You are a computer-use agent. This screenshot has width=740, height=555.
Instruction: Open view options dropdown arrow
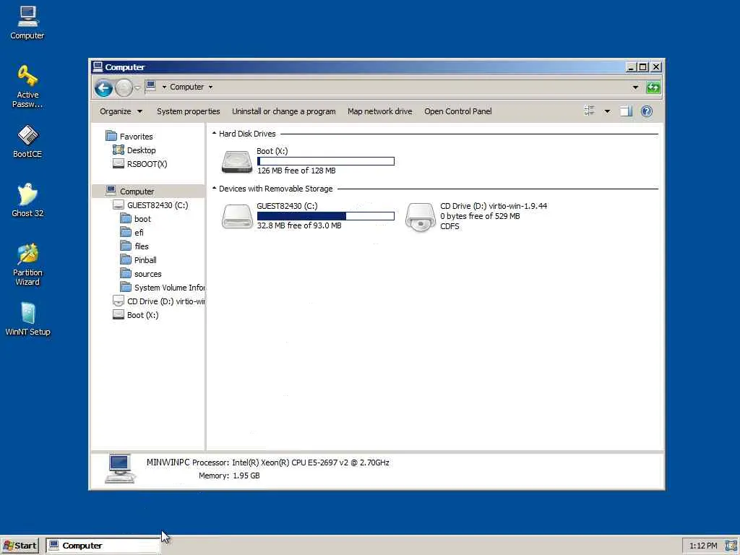[x=607, y=111]
